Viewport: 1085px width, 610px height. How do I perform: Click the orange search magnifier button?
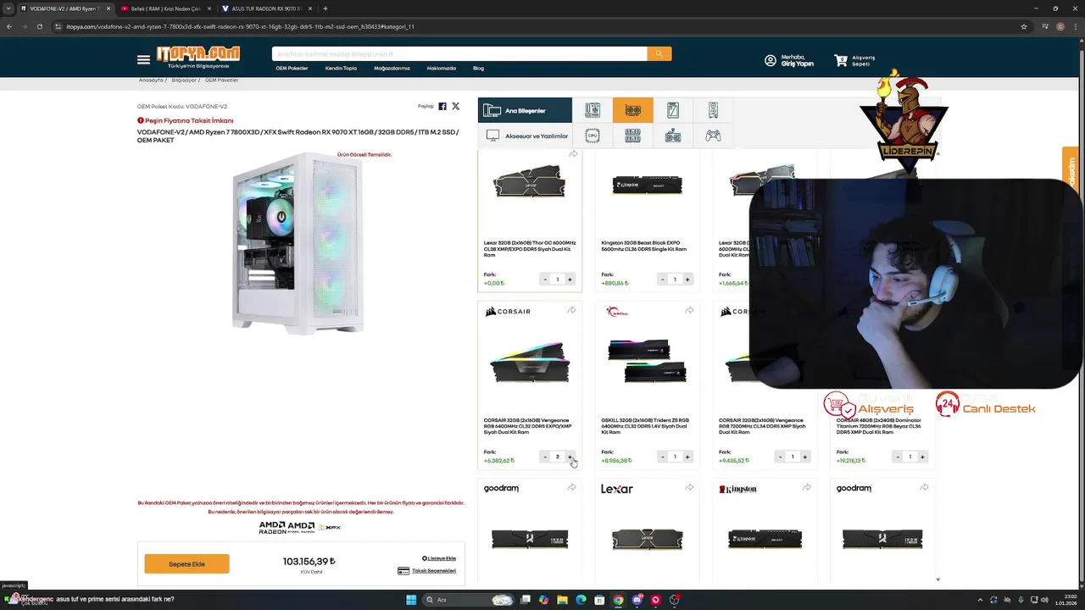pos(659,53)
